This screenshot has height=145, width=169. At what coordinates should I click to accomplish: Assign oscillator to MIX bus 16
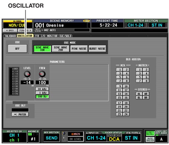pos(126,97)
